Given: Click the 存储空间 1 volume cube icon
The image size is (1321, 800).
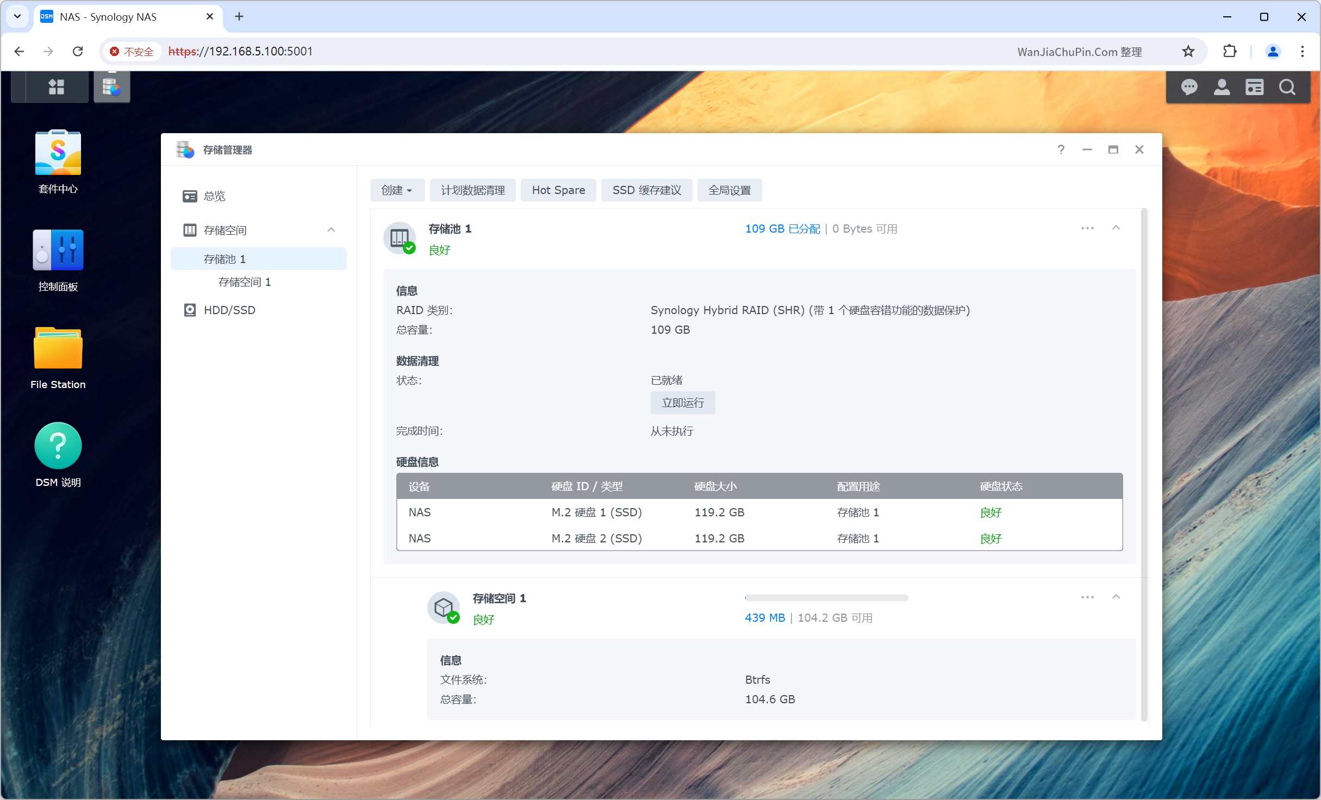Looking at the screenshot, I should pyautogui.click(x=444, y=608).
